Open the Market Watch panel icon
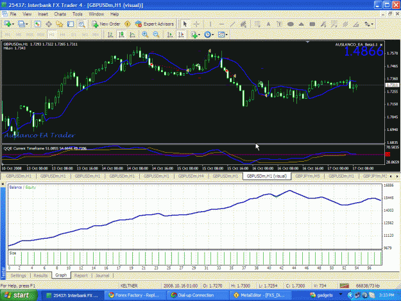The width and height of the screenshot is (401, 301). (38, 24)
